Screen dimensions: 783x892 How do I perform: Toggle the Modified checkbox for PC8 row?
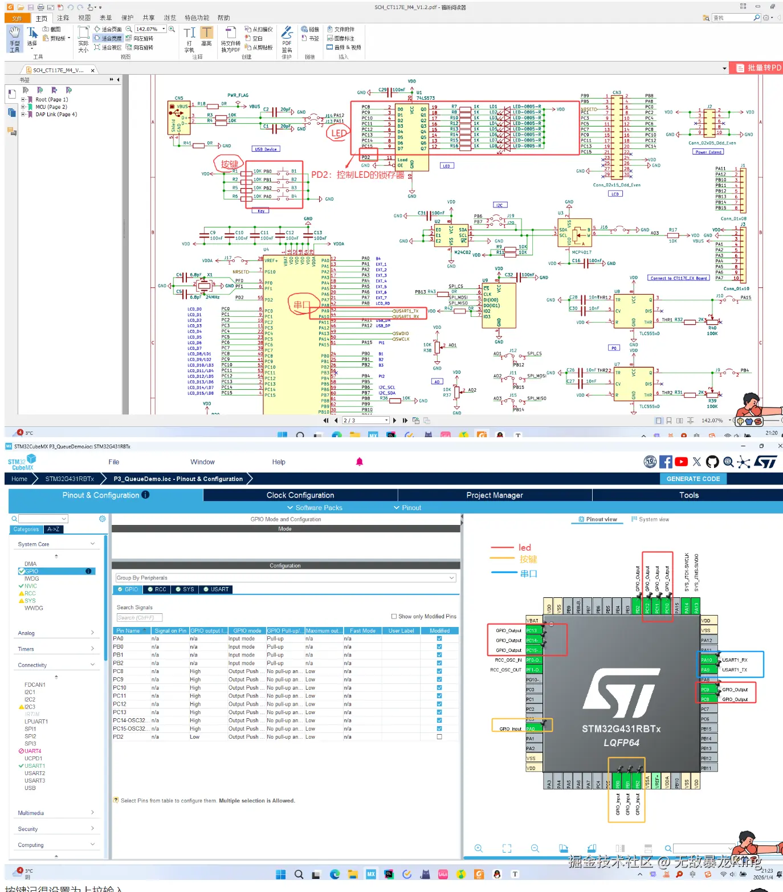pos(439,671)
